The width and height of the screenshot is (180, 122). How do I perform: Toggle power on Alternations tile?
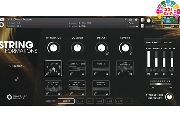83,74
